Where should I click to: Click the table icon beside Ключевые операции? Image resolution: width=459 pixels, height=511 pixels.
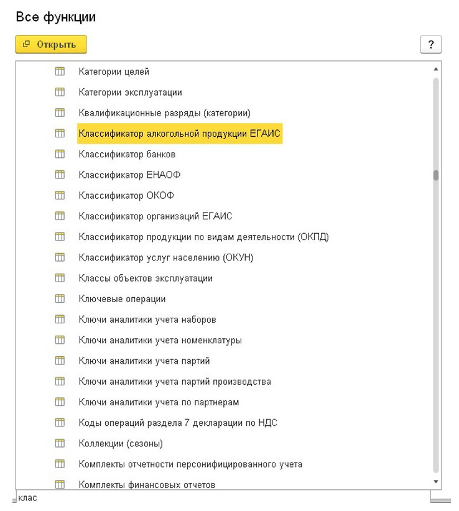(60, 298)
